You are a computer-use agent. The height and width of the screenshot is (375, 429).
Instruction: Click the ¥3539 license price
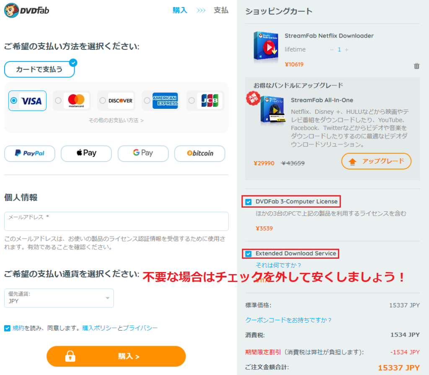pos(264,229)
